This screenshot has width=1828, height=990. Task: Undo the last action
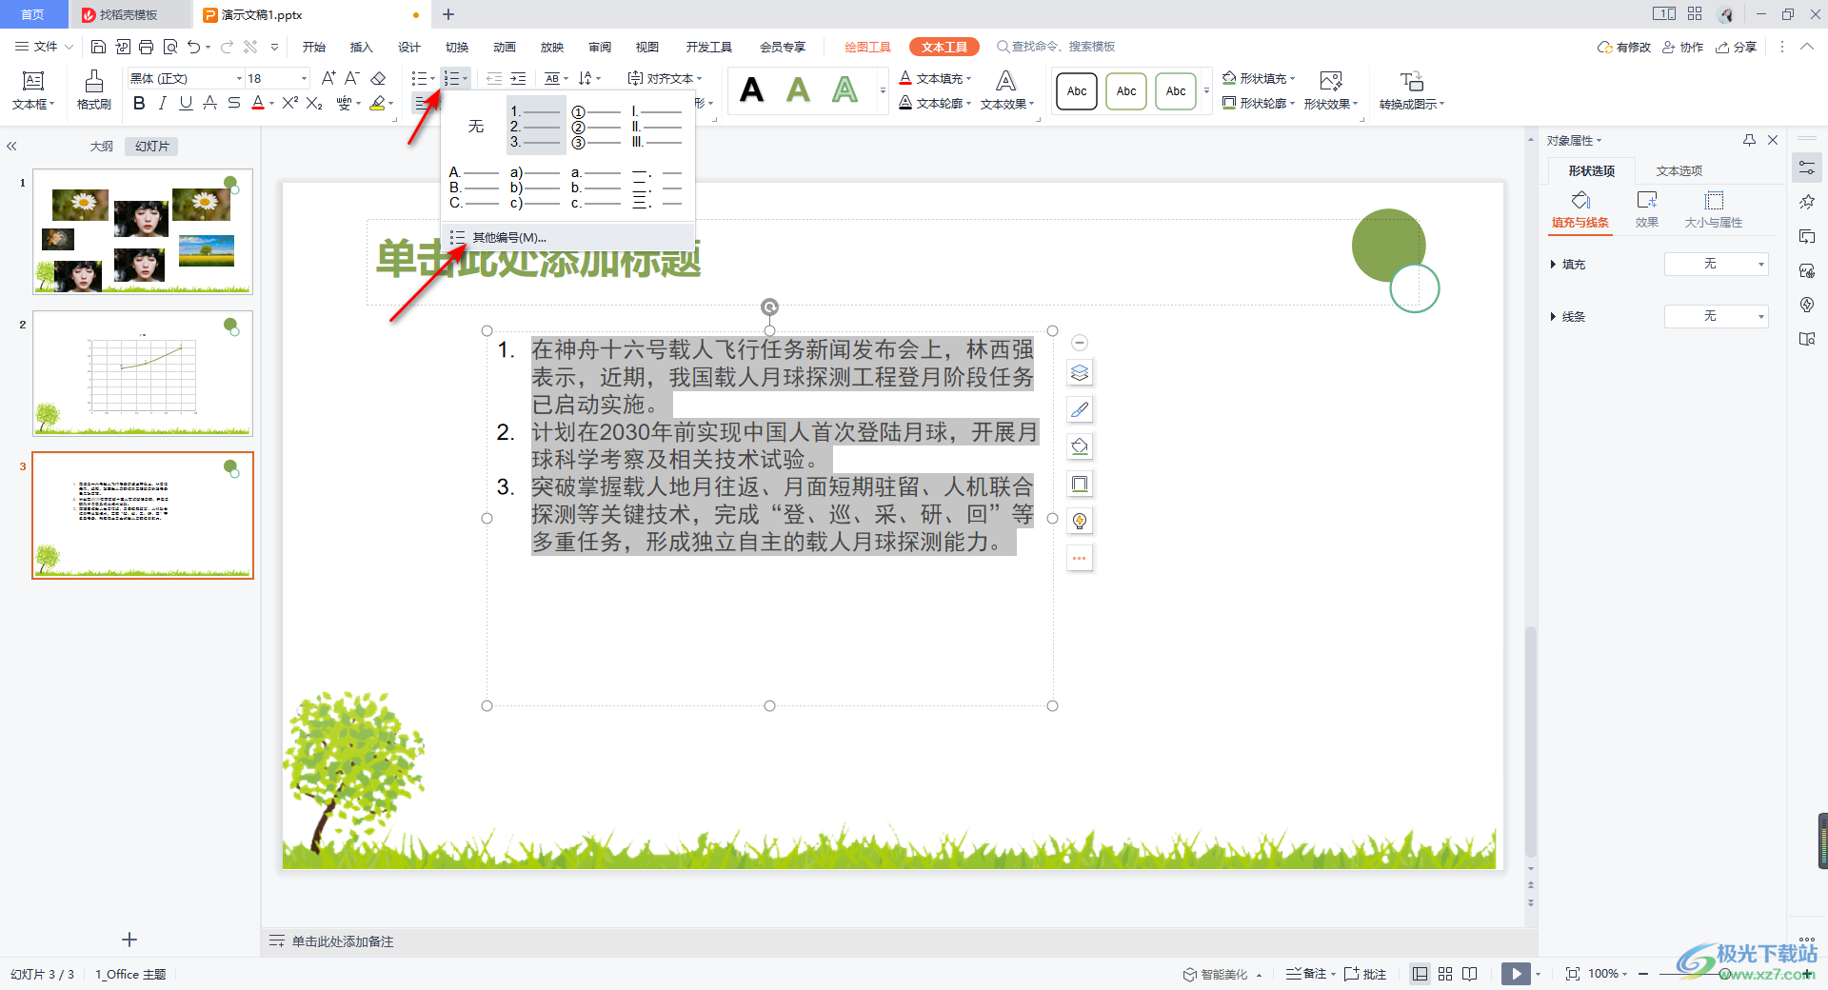(x=194, y=47)
